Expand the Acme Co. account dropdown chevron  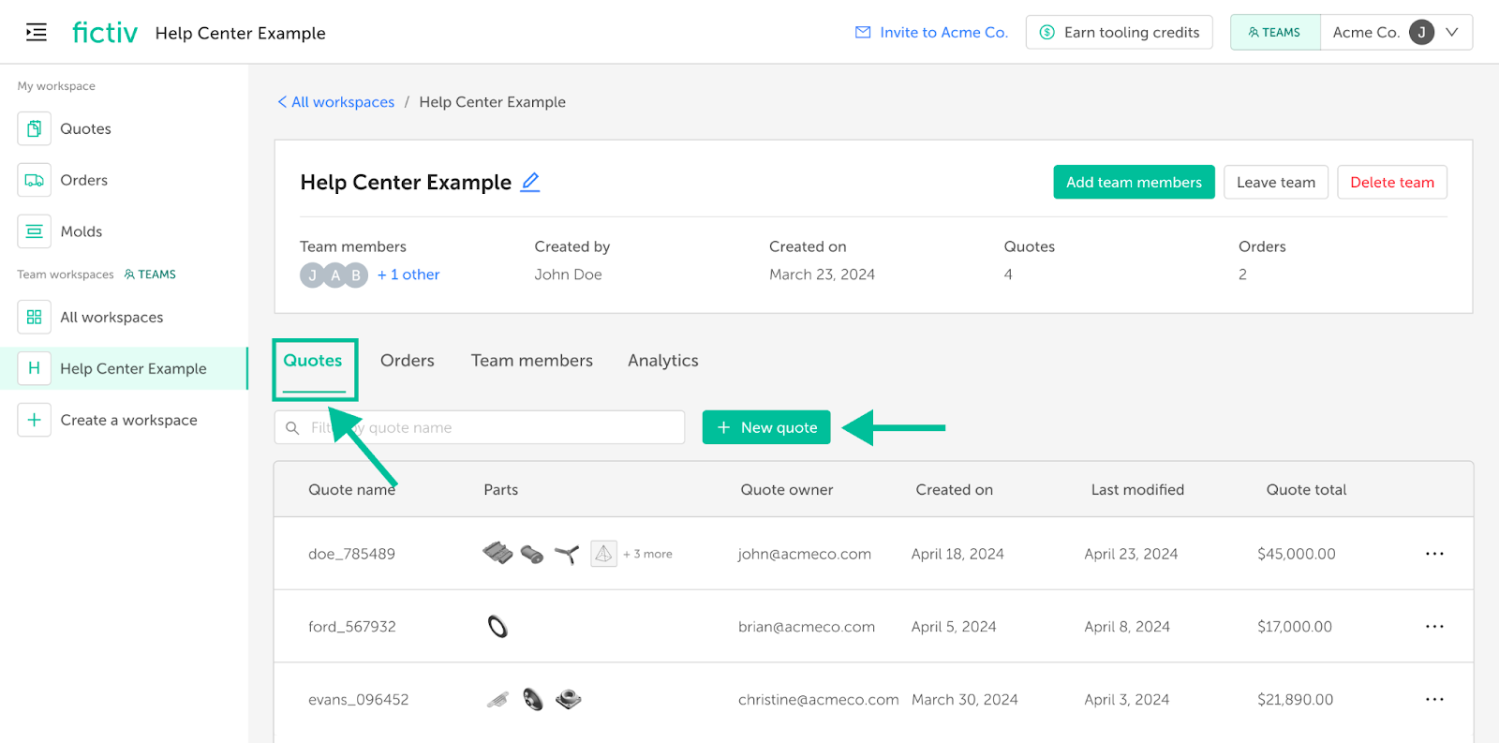[1452, 33]
